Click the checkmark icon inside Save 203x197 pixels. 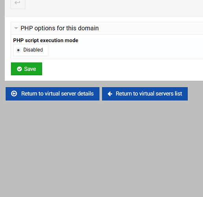point(19,69)
